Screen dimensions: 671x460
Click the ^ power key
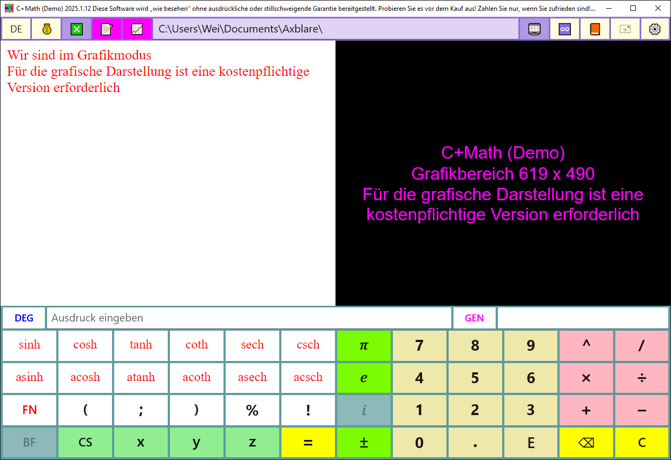pyautogui.click(x=586, y=345)
